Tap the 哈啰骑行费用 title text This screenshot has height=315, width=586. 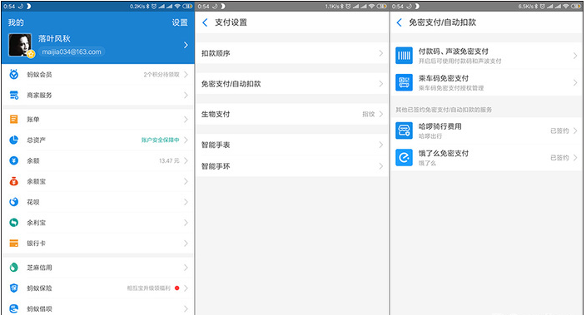[x=439, y=126]
